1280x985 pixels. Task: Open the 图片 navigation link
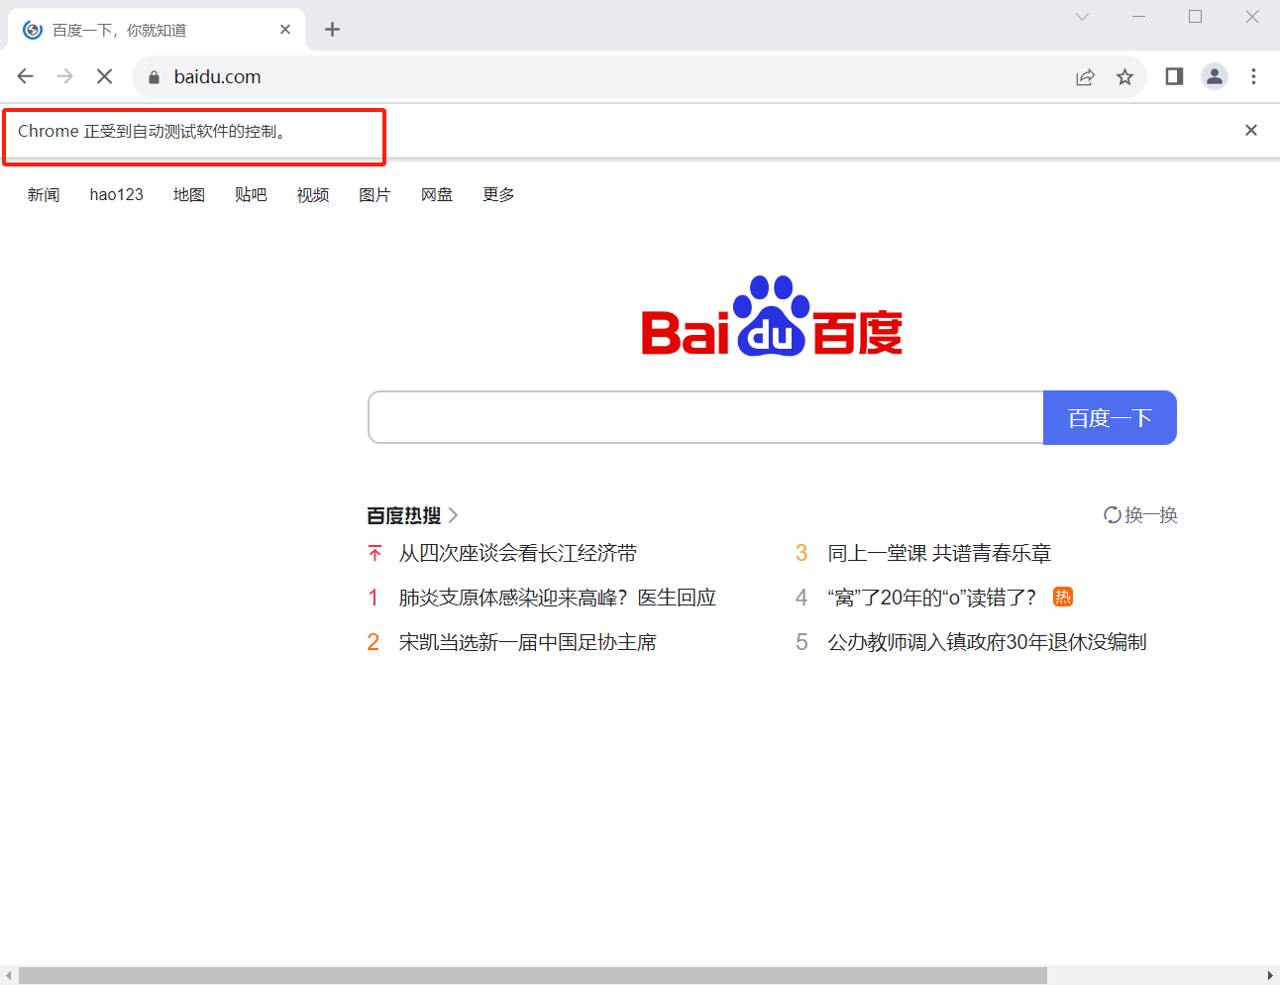pyautogui.click(x=374, y=194)
